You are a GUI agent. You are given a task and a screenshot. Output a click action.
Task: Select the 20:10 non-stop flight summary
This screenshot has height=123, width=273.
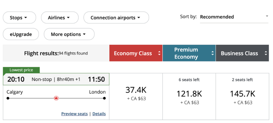click(56, 79)
